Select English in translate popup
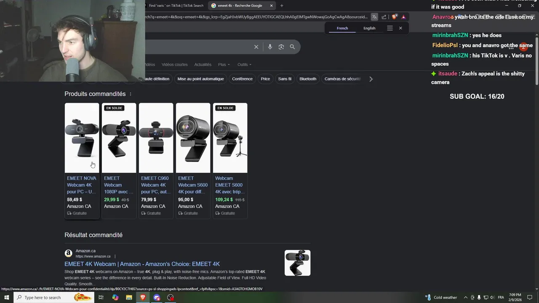This screenshot has width=539, height=303. coord(369,28)
